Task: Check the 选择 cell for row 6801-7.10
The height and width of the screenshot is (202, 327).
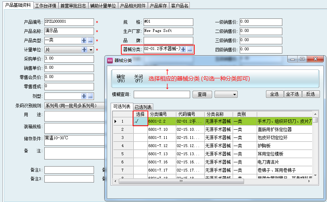Action: click(140, 129)
